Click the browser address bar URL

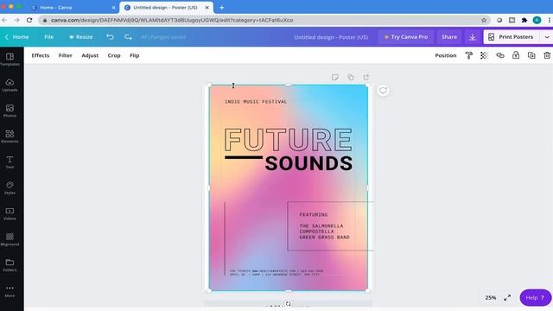click(172, 21)
